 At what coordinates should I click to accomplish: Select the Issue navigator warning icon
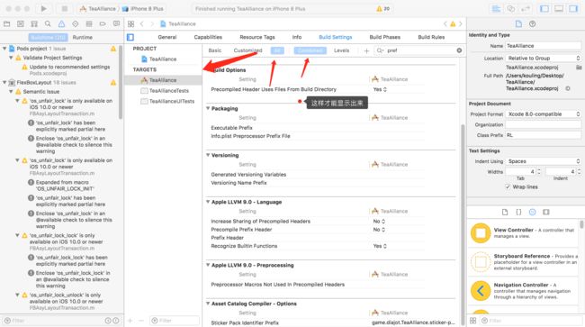click(x=61, y=24)
